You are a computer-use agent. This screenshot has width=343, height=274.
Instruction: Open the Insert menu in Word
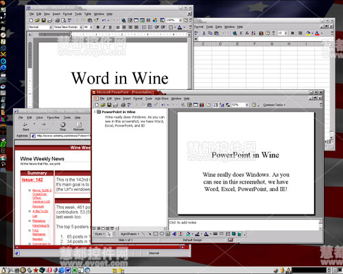tap(56, 14)
